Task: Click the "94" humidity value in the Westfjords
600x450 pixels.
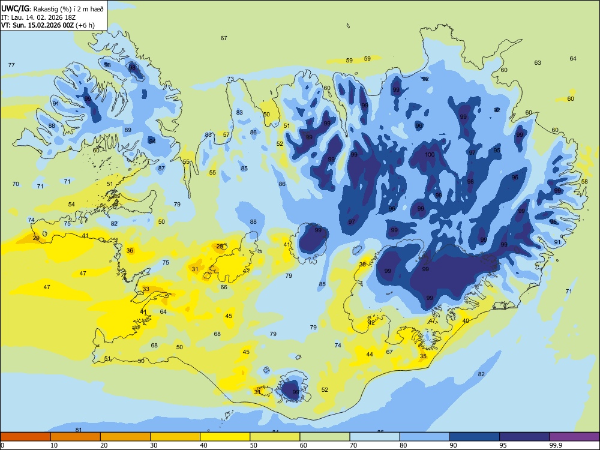Action: 152,141
